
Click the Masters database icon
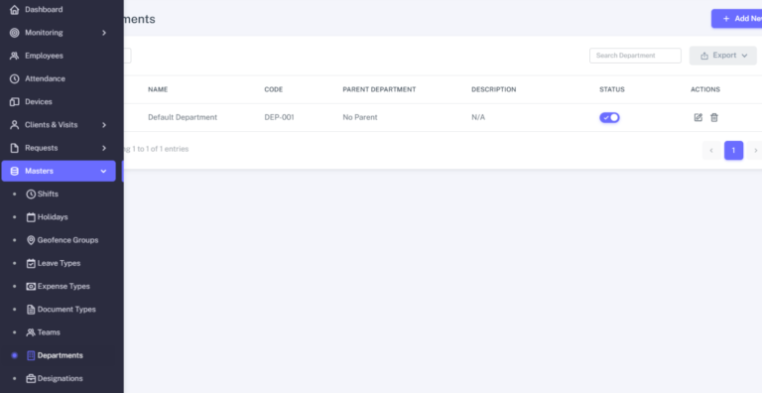click(15, 172)
